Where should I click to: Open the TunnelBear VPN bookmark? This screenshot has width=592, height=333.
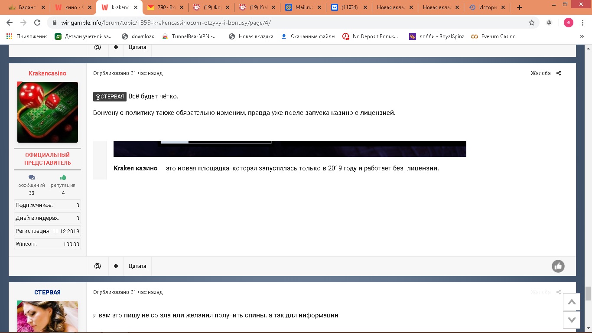click(x=190, y=36)
